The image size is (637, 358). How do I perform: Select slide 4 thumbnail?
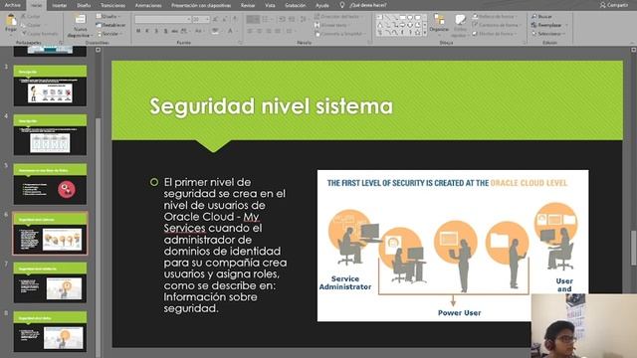(x=50, y=135)
